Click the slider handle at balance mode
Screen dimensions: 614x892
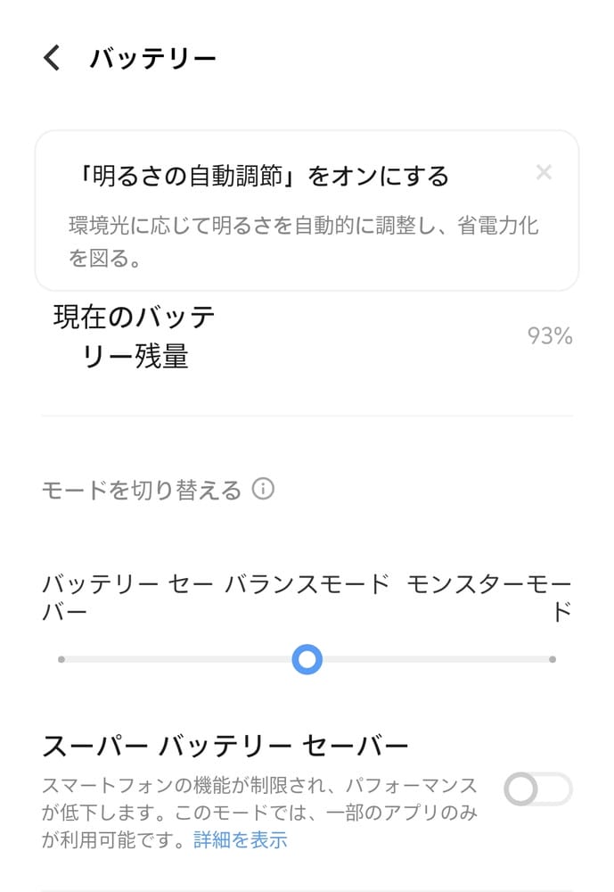[307, 660]
